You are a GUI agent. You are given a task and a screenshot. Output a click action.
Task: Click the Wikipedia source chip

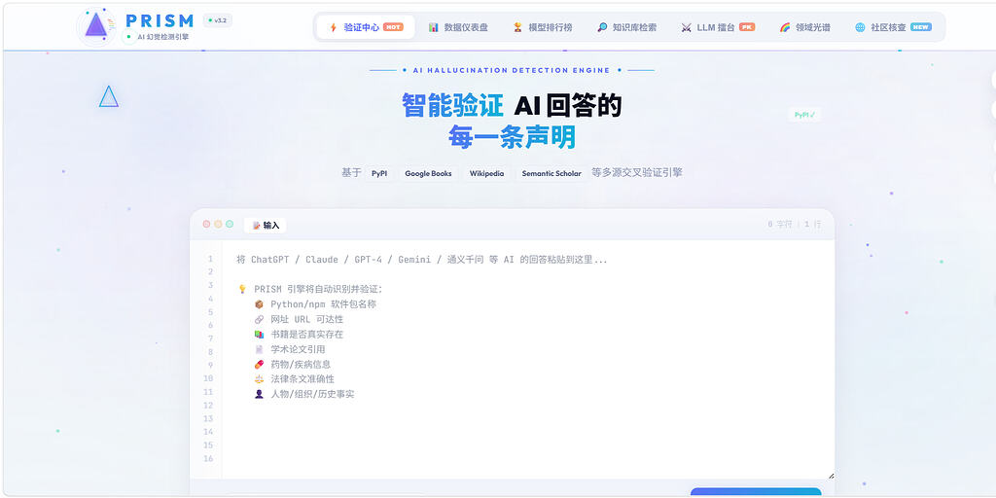486,173
